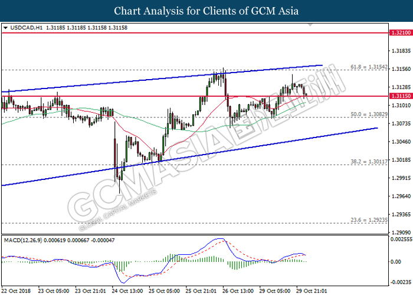
Task: Open the USDCAD,H1 symbol dropdown arrow
Action: click(x=5, y=28)
